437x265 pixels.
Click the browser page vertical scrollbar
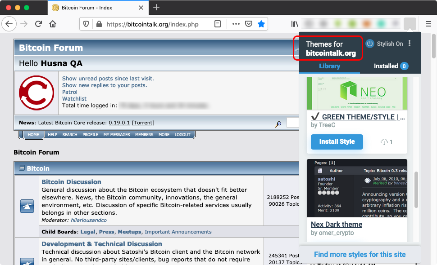433,46
